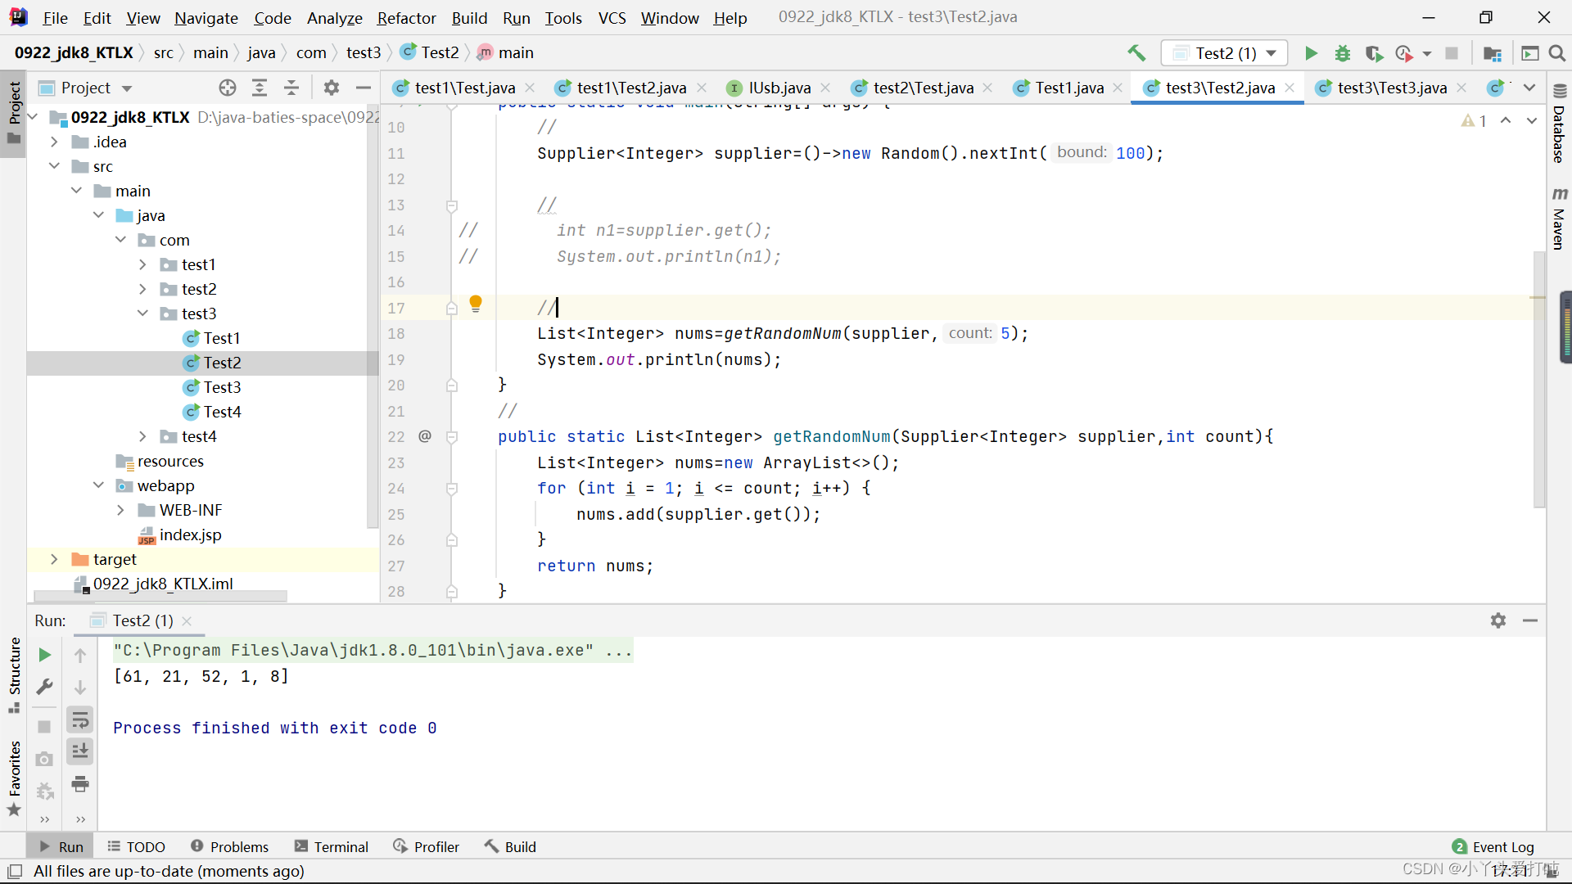Open the Problems tool window
The width and height of the screenshot is (1572, 884).
229,846
